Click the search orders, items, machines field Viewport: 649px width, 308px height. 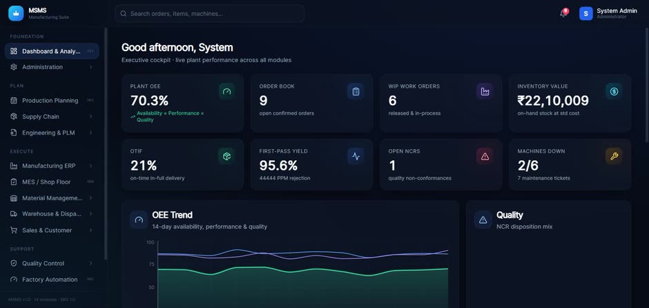tap(210, 14)
